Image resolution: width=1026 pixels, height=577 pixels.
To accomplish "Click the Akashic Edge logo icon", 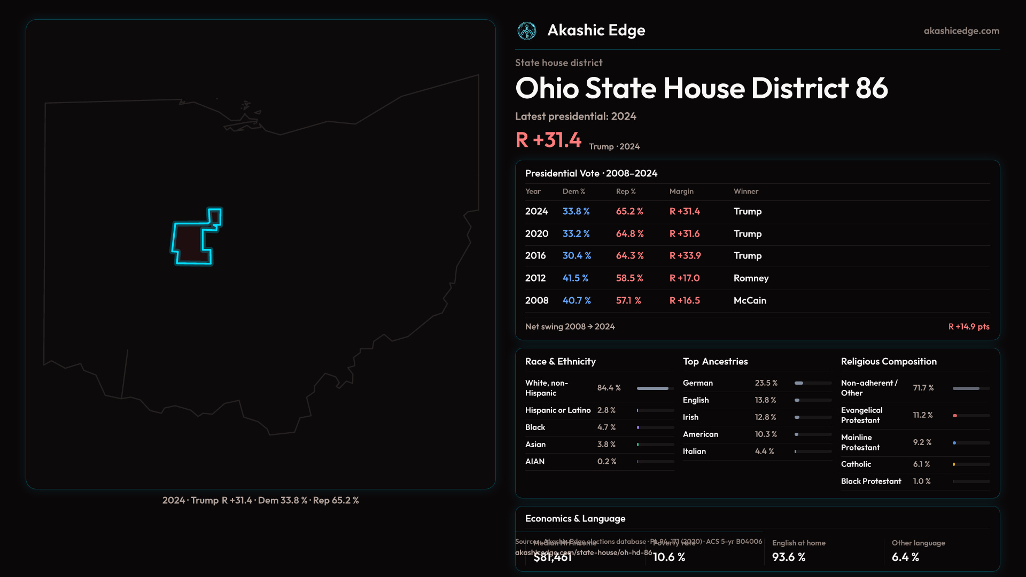I will click(527, 31).
